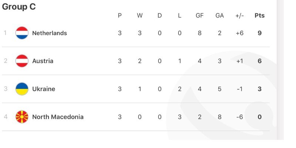This screenshot has width=296, height=148.
Task: Open the Austria team link
Action: (43, 61)
